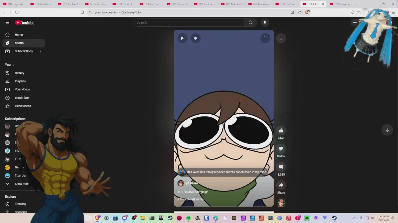Open File Explorer folder on taskbar
This screenshot has height=223, width=398.
tap(143, 218)
